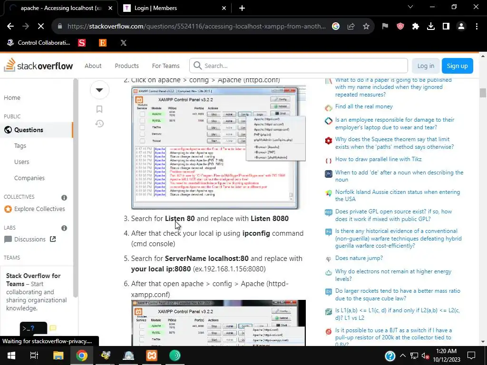This screenshot has height=365, width=487.
Task: Open the orange E bookmark icon
Action: pyautogui.click(x=103, y=43)
